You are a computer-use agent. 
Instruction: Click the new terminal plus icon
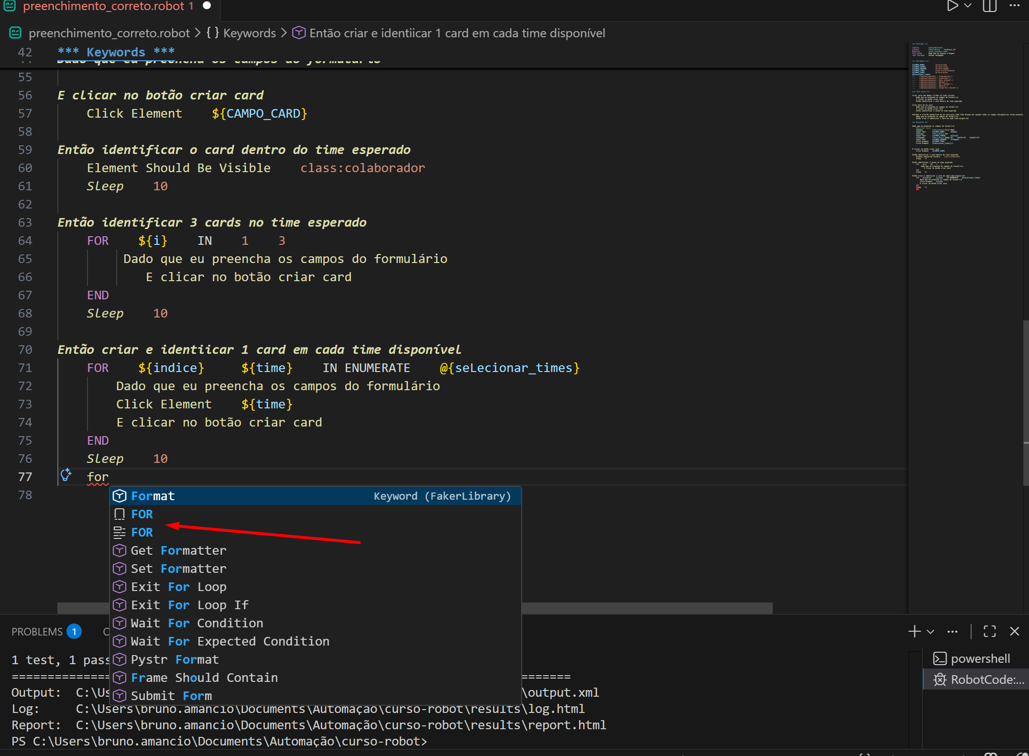click(914, 632)
